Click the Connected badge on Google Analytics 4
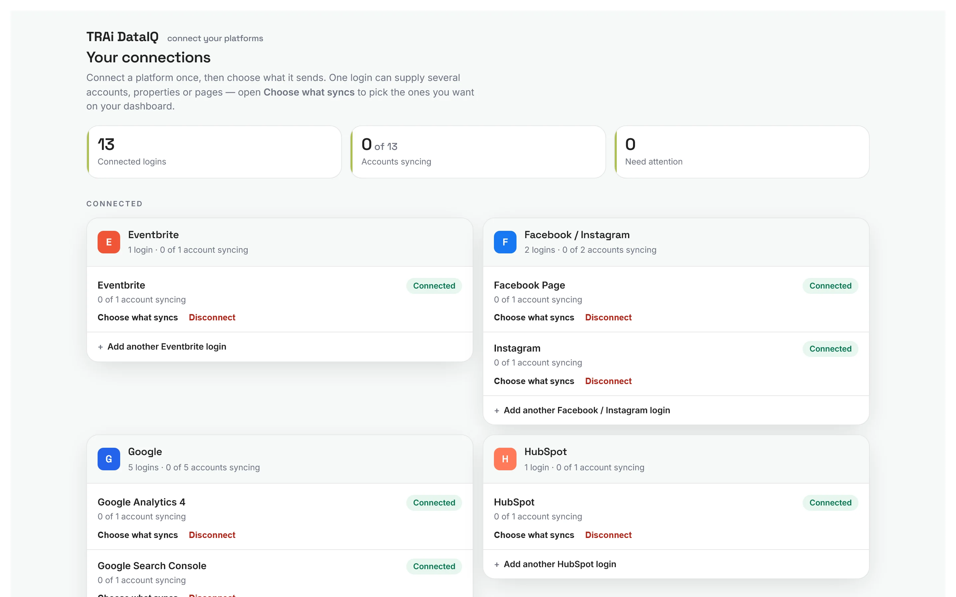 (x=434, y=502)
